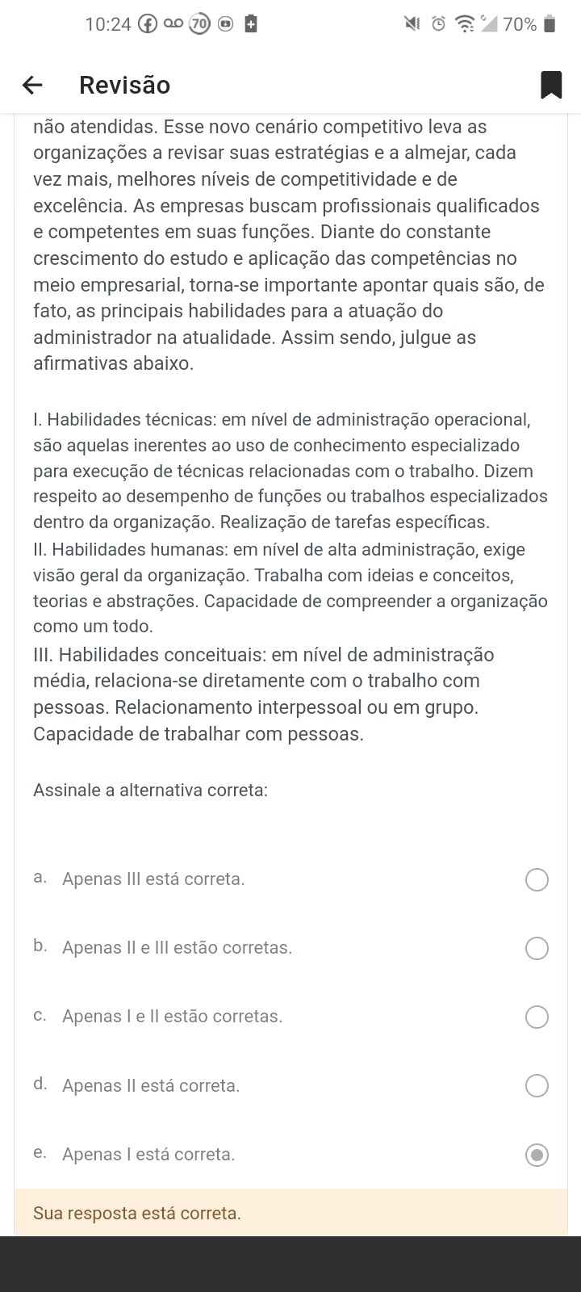Tap the alarm clock status icon
The height and width of the screenshot is (1292, 581).
pos(438,24)
